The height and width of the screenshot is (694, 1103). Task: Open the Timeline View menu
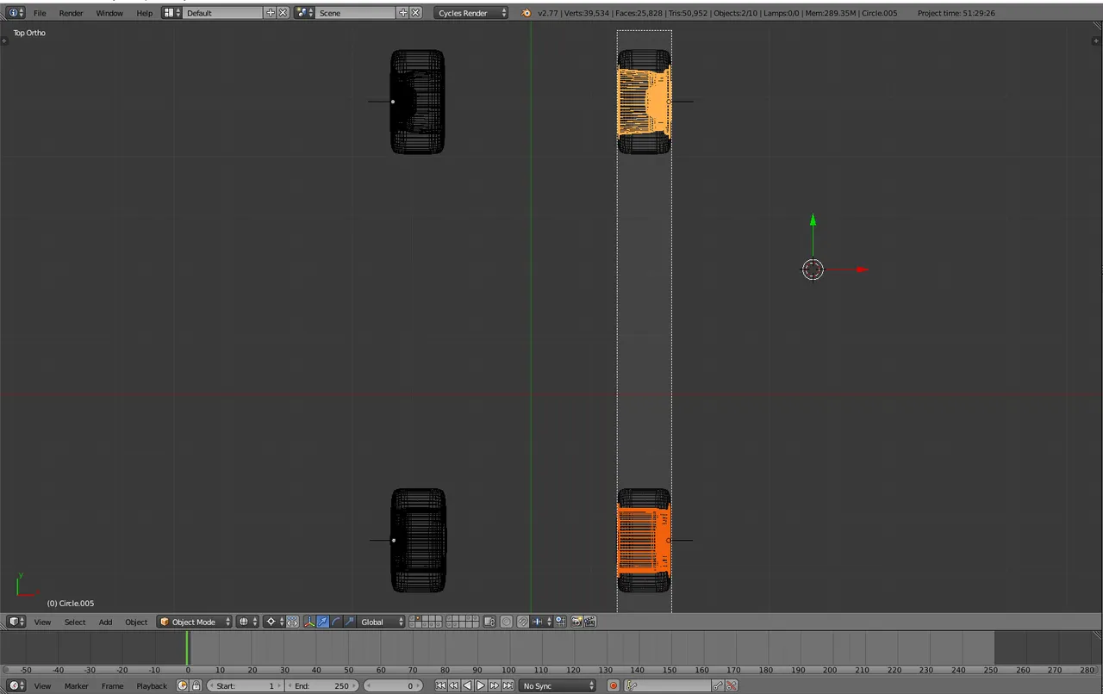click(42, 685)
